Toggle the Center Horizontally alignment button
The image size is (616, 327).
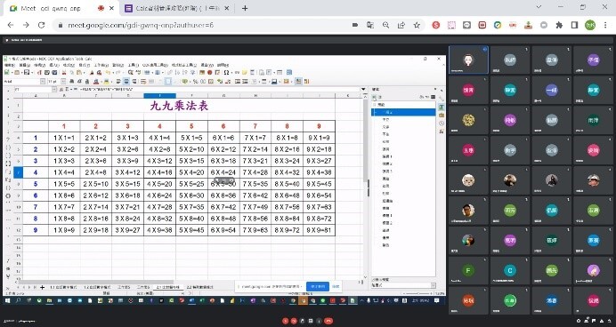pyautogui.click(x=126, y=81)
